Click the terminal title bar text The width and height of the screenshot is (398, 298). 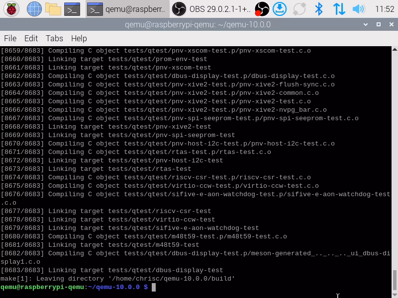pyautogui.click(x=198, y=24)
